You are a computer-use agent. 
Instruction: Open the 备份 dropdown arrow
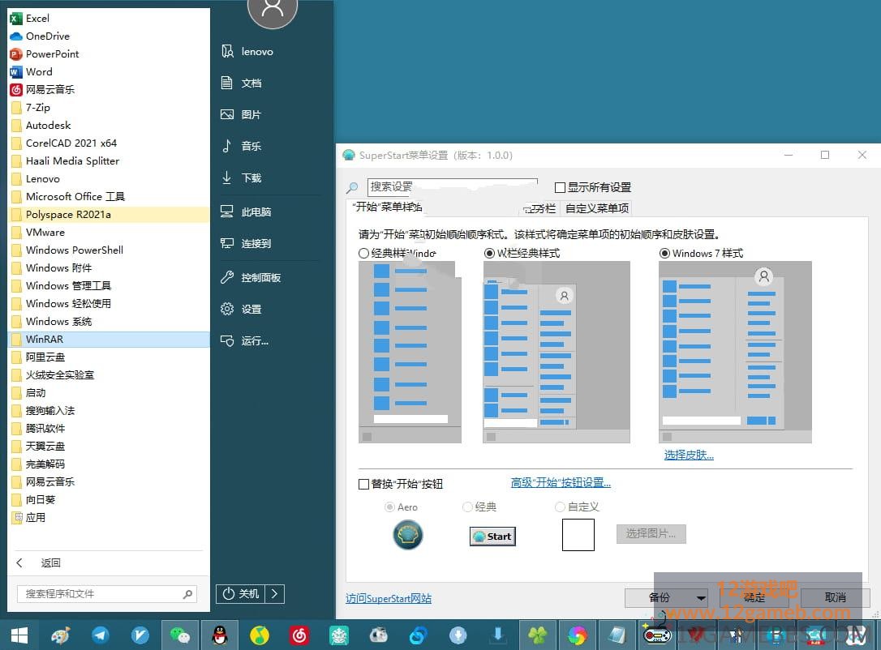tap(701, 598)
